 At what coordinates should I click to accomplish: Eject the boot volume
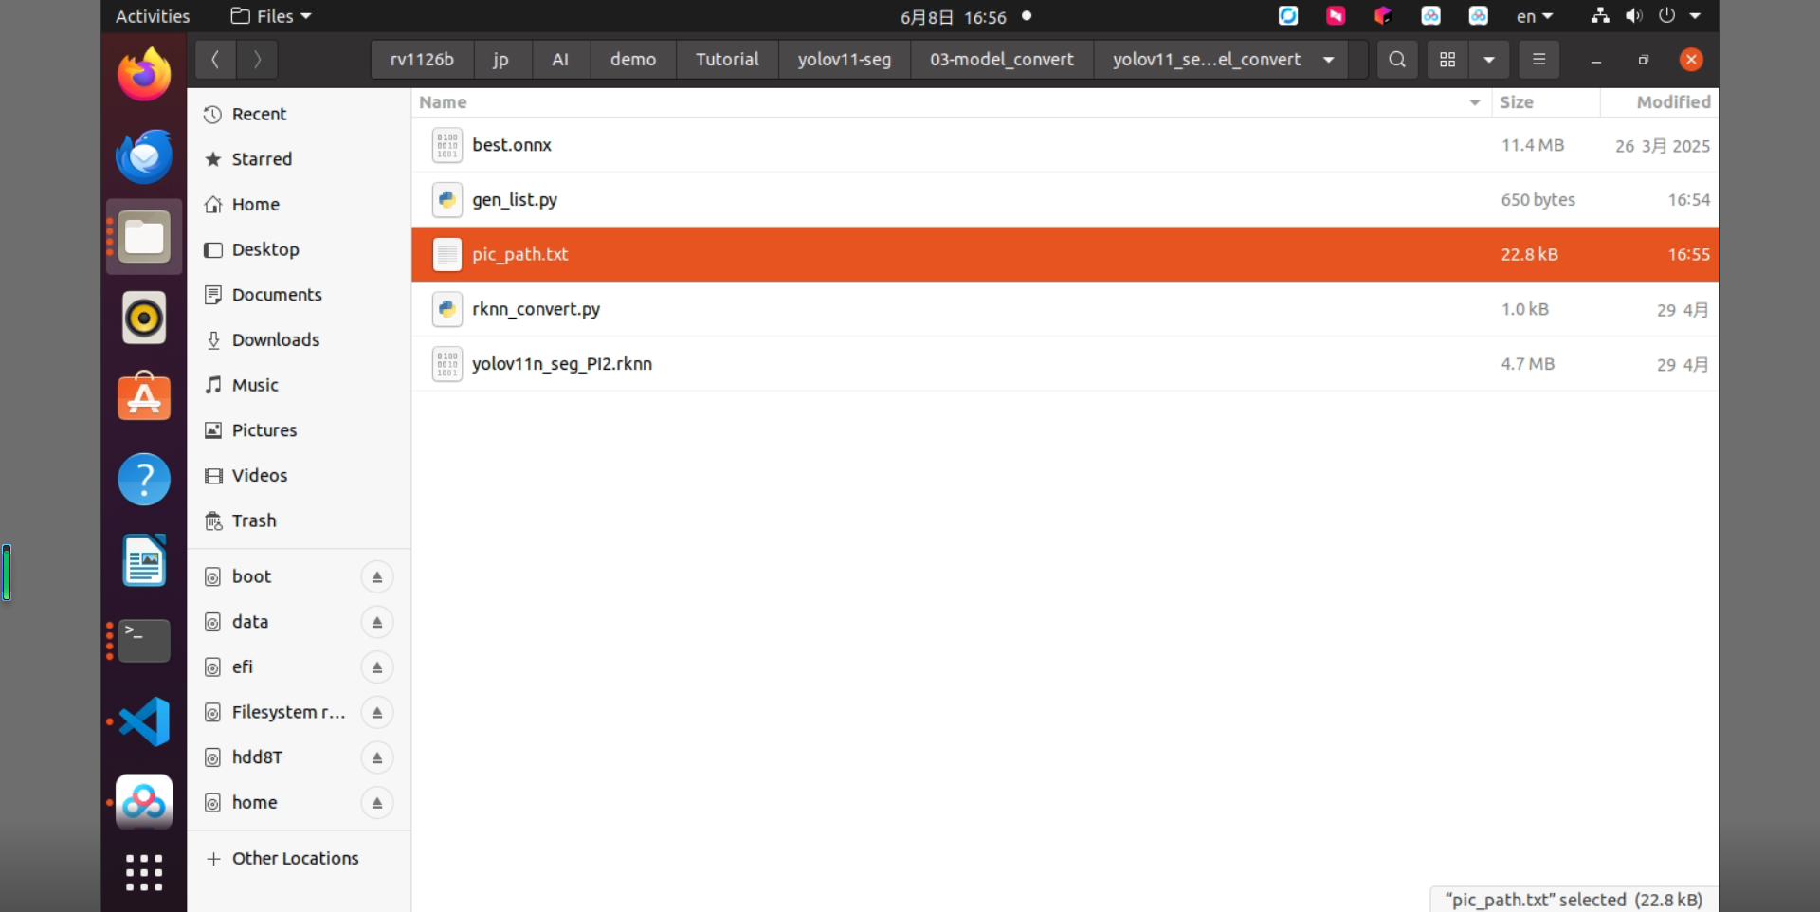(376, 577)
